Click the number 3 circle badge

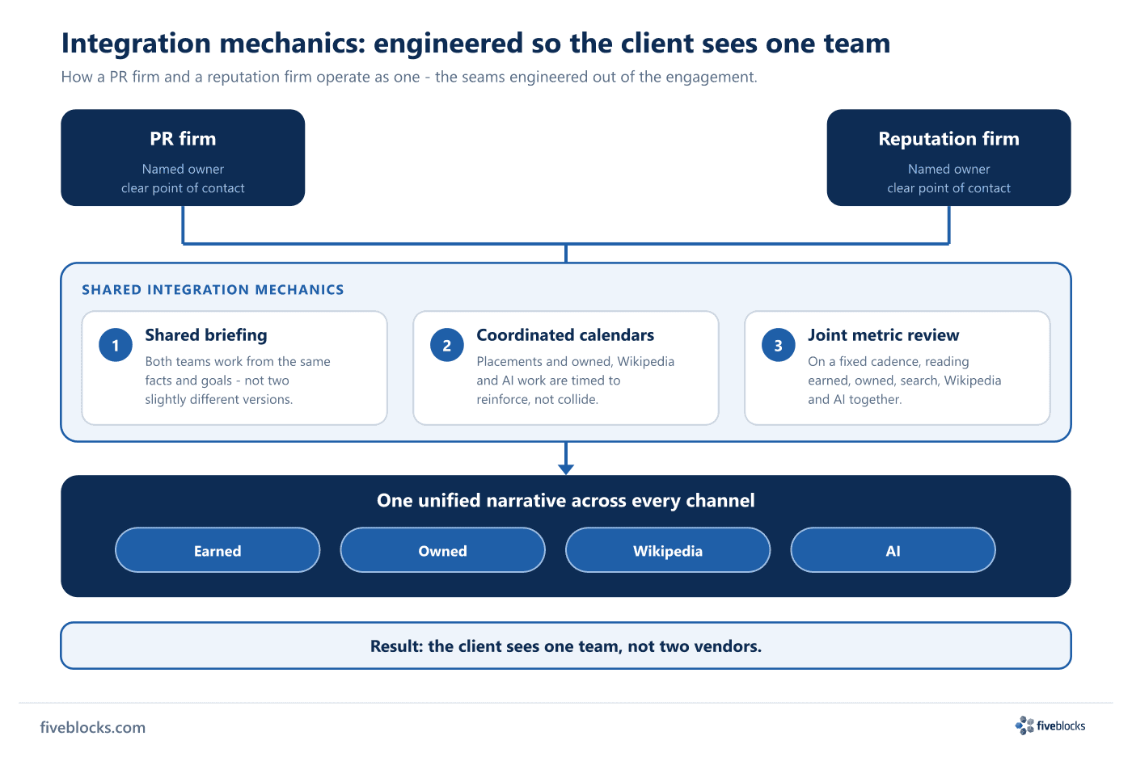pyautogui.click(x=778, y=346)
